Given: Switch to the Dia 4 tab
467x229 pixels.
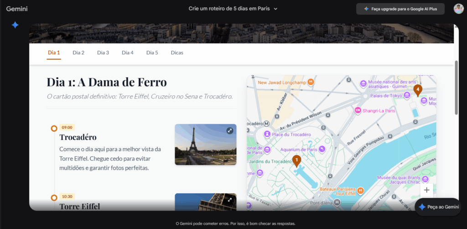Looking at the screenshot, I should point(128,53).
